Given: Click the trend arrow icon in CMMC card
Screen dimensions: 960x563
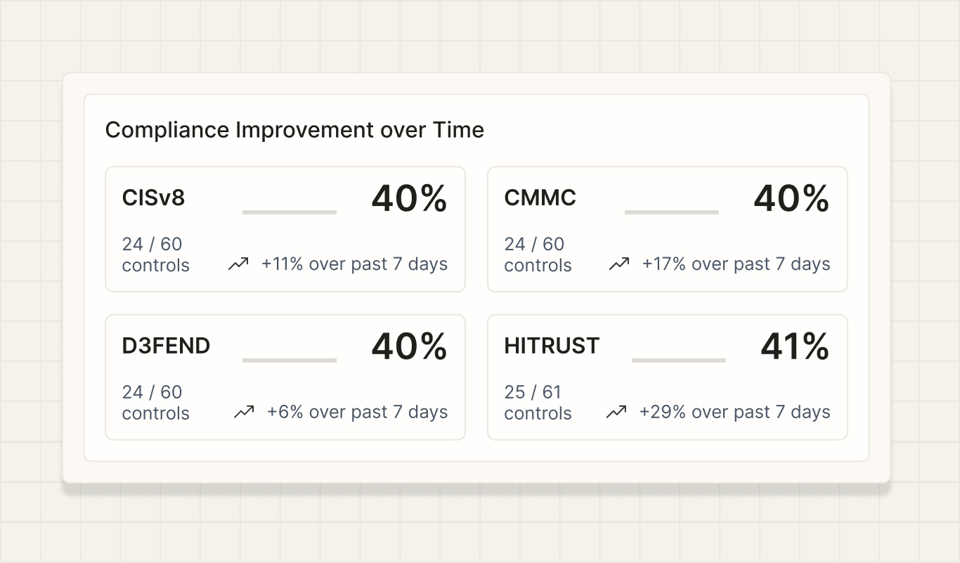Looking at the screenshot, I should pos(619,264).
